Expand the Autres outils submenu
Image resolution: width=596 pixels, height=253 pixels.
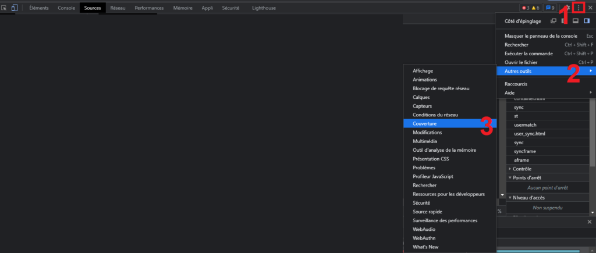click(x=545, y=71)
